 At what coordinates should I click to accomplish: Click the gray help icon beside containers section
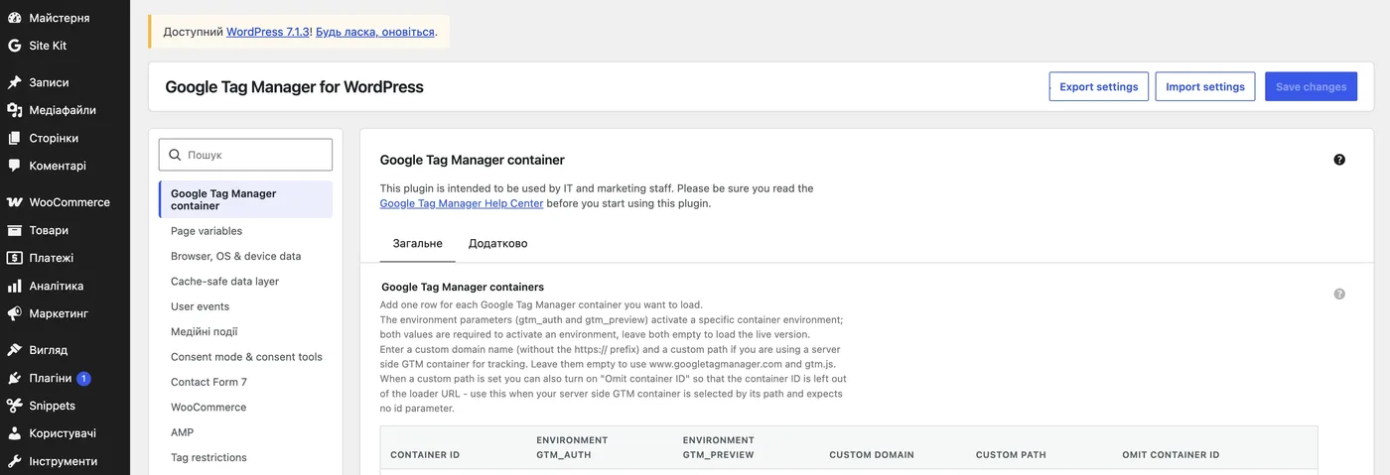pos(1339,295)
